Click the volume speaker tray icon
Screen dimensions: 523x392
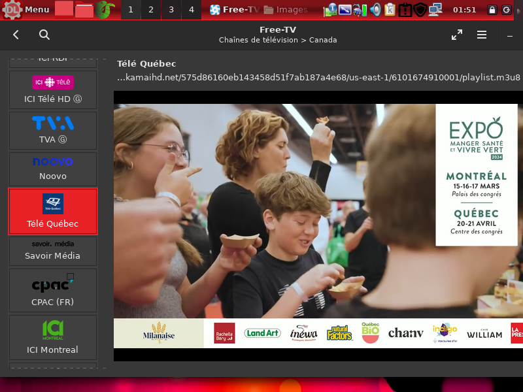point(375,10)
